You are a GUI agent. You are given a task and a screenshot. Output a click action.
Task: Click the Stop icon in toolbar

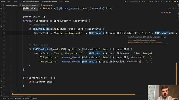[x=153, y=2]
